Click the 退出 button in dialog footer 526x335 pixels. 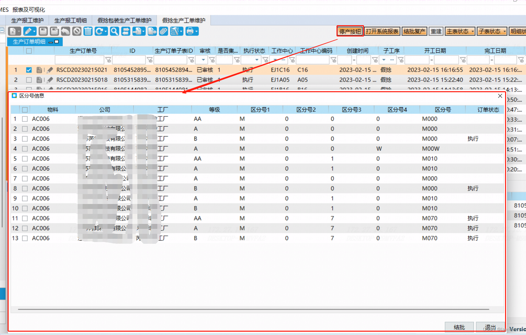point(490,327)
